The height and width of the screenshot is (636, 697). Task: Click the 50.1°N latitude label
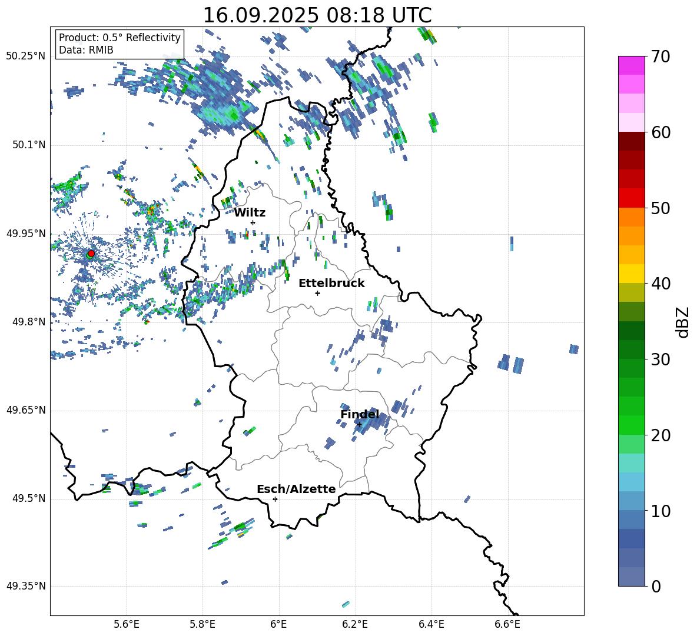pyautogui.click(x=29, y=145)
